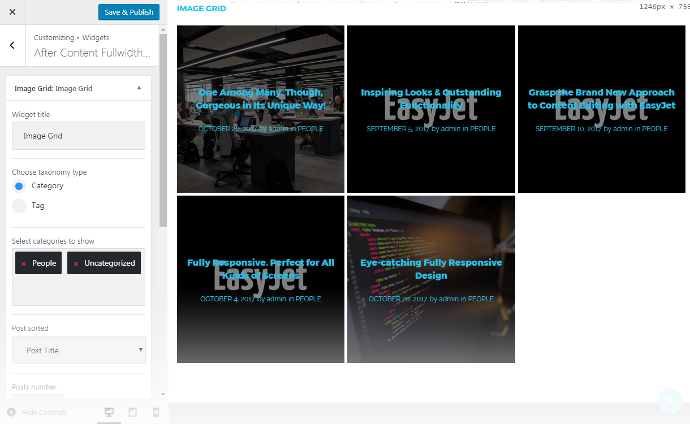The height and width of the screenshot is (424, 690).
Task: Click admin author on 'Eye-catching' card
Action: coord(449,299)
